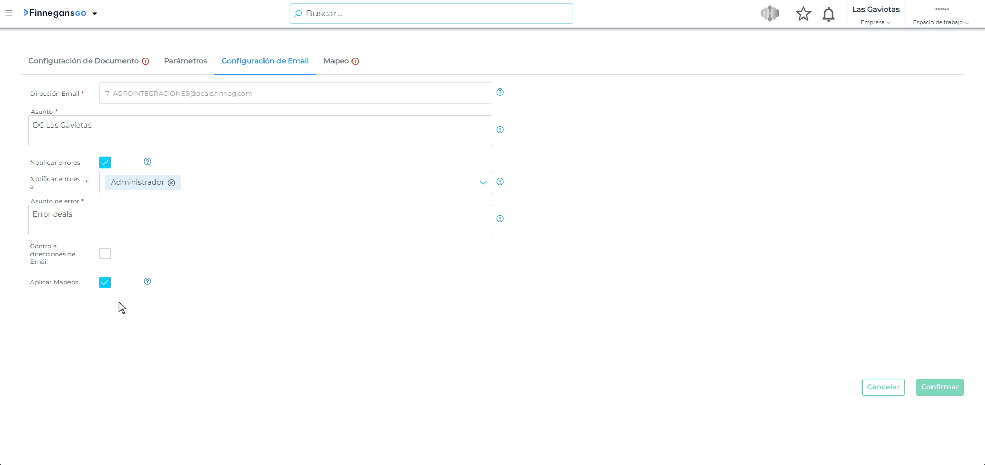Show help for Dirección Email
Viewport: 985px width, 465px height.
tap(500, 92)
